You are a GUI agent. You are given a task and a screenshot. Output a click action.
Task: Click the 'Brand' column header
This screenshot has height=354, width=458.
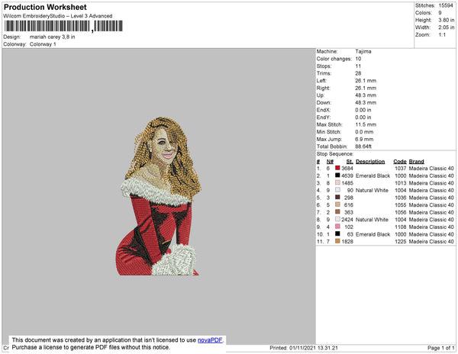pyautogui.click(x=417, y=162)
